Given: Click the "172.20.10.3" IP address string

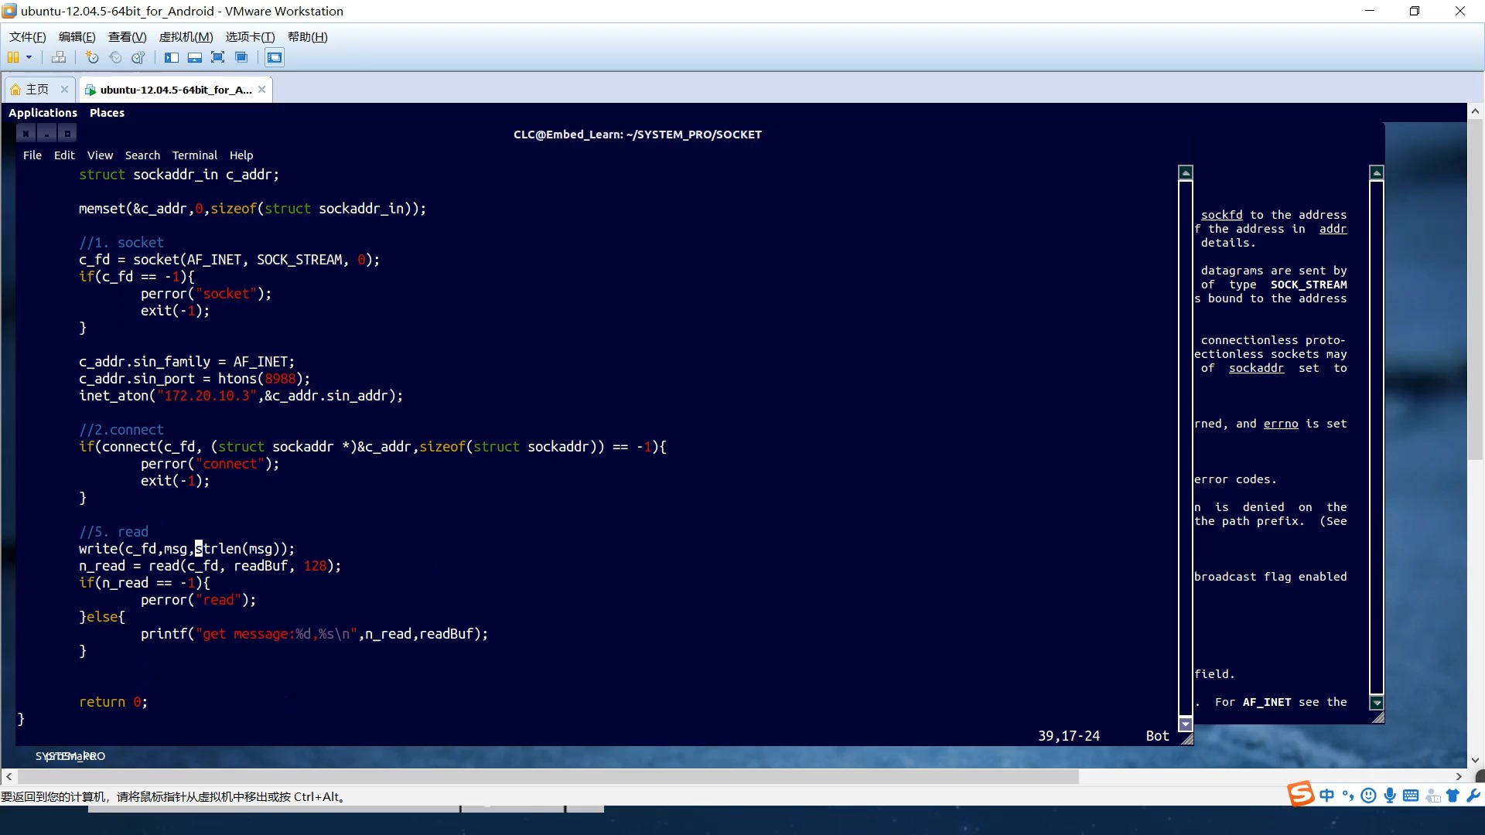Looking at the screenshot, I should coord(207,396).
